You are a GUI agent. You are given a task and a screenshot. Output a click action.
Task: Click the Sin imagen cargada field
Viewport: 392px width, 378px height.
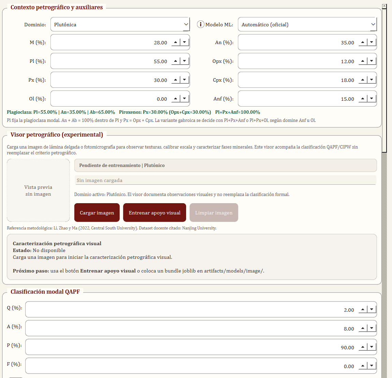[226, 180]
